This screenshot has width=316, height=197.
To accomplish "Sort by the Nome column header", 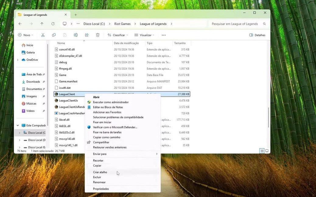I will 61,43.
